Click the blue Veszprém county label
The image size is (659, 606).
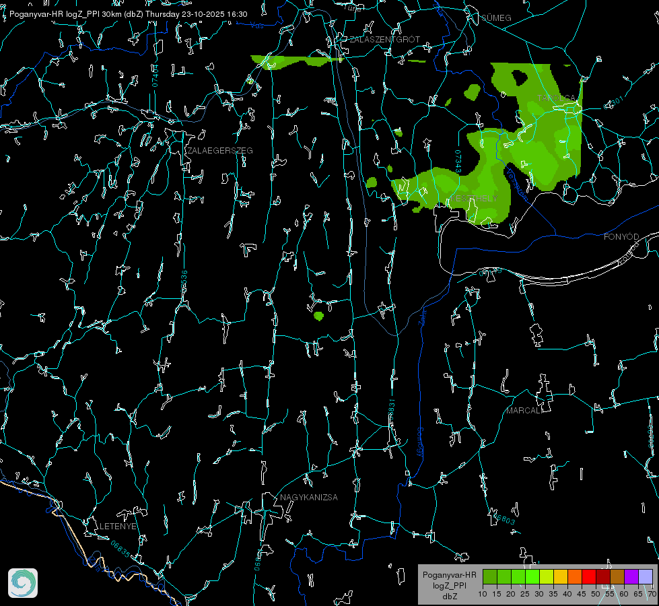click(x=516, y=184)
